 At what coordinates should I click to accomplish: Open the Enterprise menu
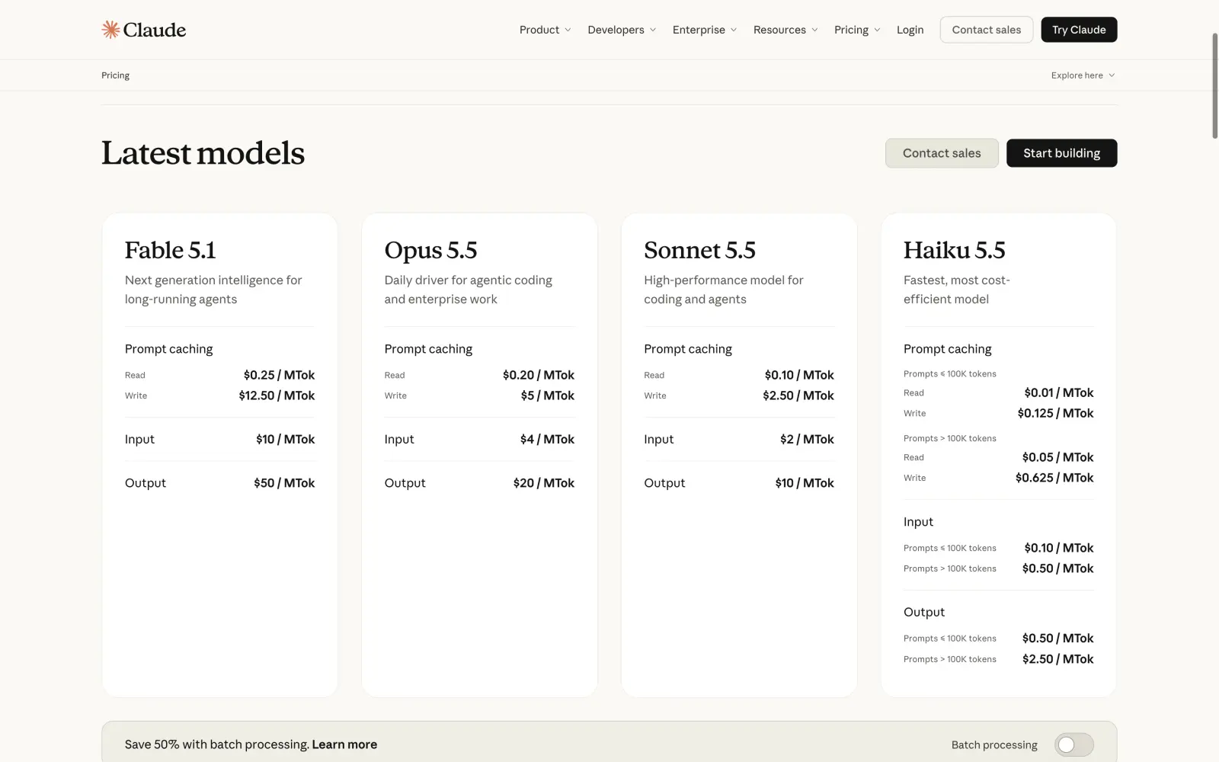[x=705, y=30]
